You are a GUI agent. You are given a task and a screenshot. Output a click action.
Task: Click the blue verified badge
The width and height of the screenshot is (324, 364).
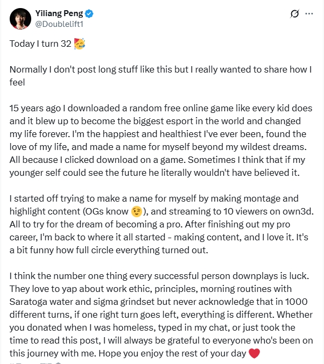pos(89,13)
